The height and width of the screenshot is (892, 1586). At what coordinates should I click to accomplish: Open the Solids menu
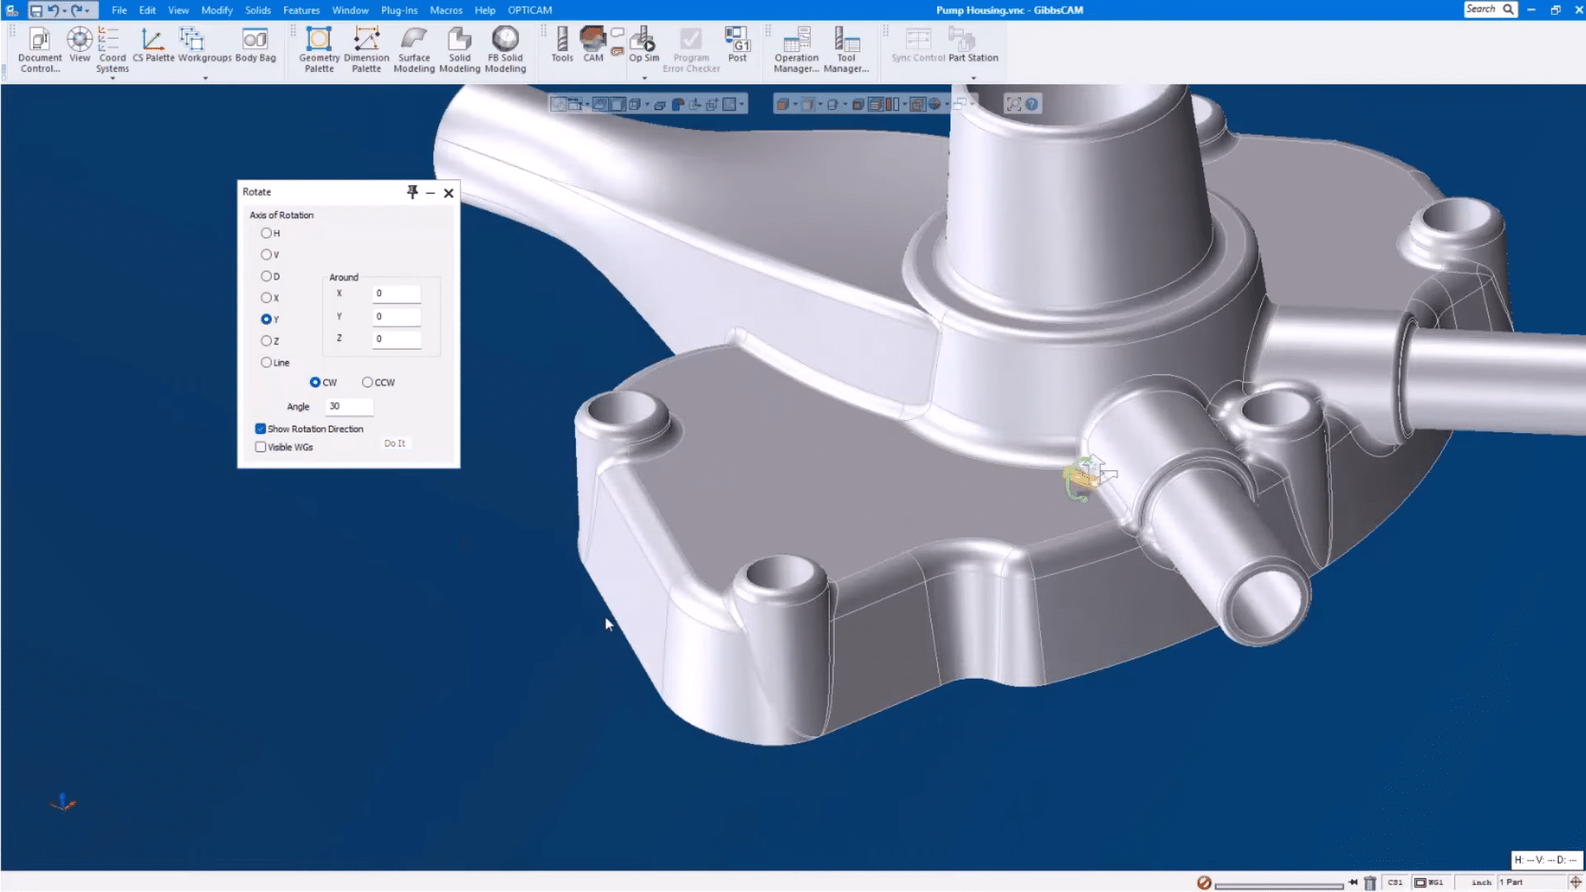point(258,10)
